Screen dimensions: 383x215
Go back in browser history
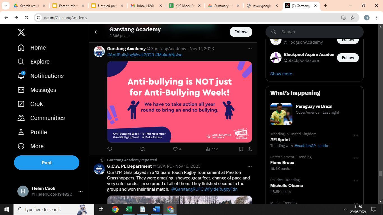click(6, 18)
